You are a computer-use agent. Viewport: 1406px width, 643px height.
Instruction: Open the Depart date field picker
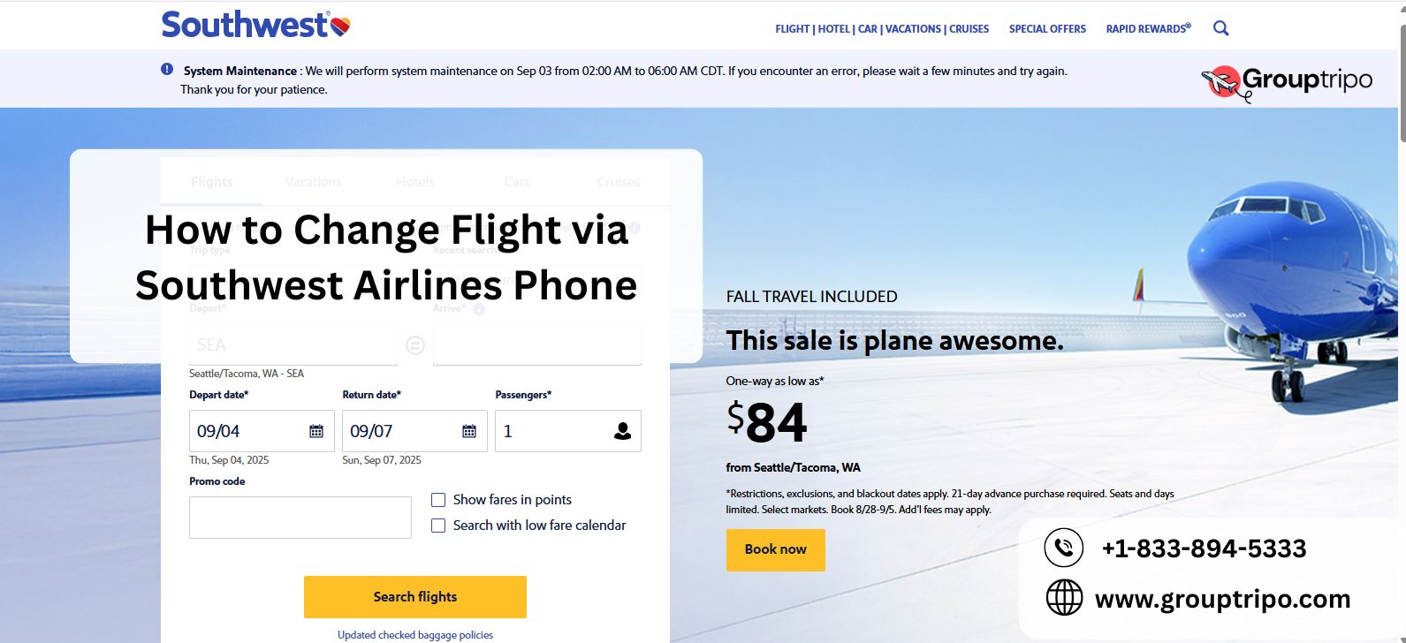tap(247, 430)
